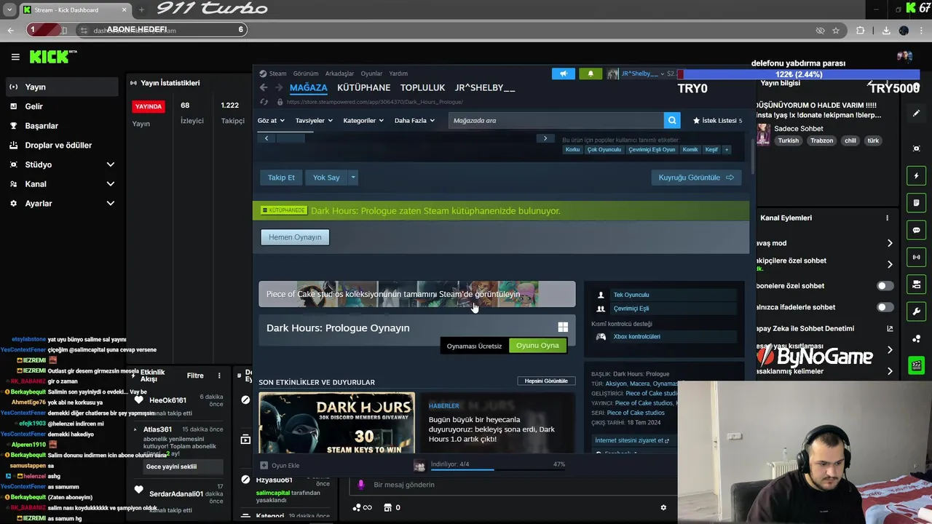Open Başarılar in Kick sidebar
Screen dimensions: 932x524
point(60,126)
